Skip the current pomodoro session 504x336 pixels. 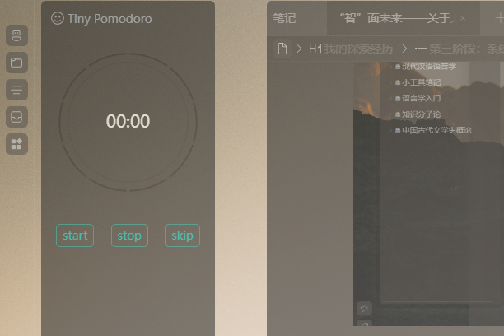coord(182,236)
